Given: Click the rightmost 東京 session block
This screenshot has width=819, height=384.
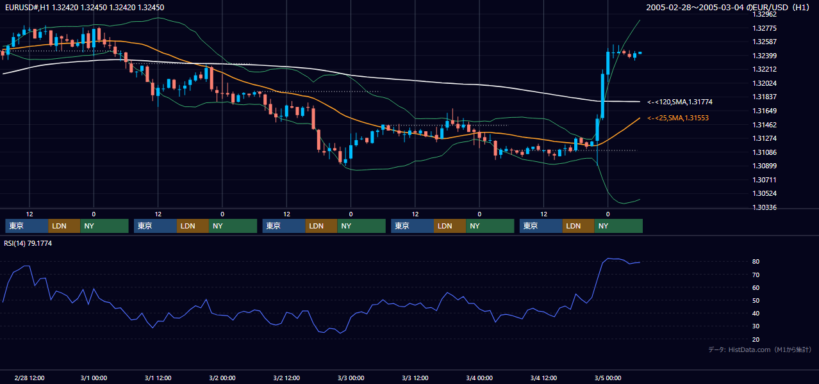Looking at the screenshot, I should point(541,226).
